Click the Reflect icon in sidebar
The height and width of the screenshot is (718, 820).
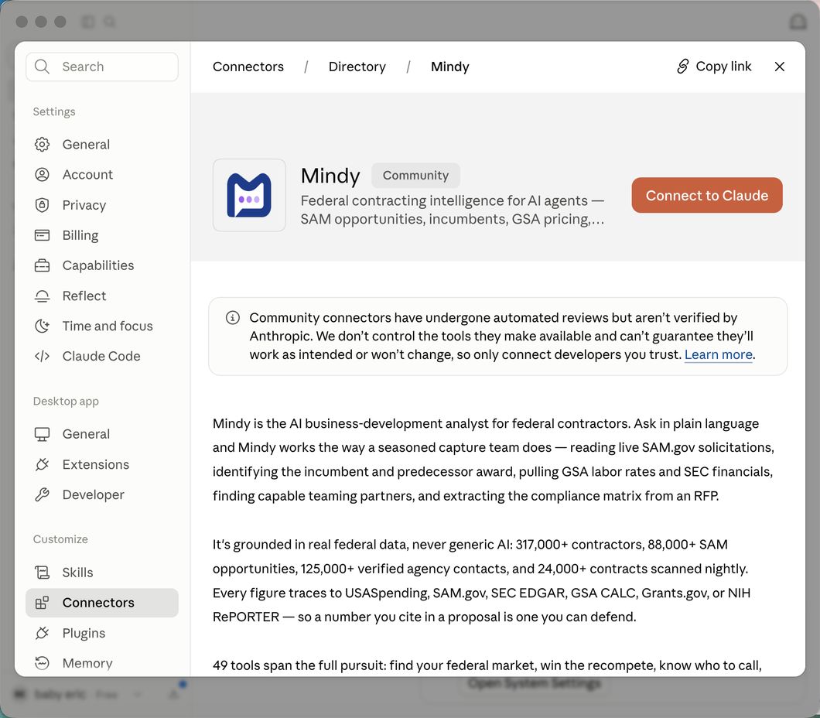pos(42,296)
